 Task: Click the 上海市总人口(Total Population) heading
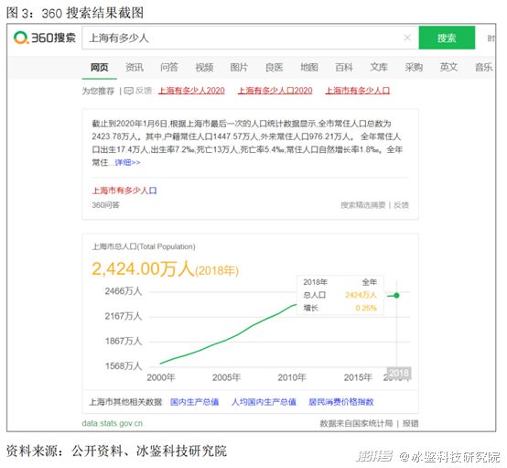(144, 246)
